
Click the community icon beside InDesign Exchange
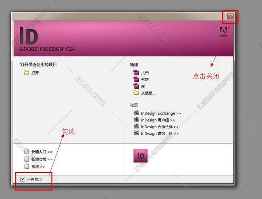point(136,113)
